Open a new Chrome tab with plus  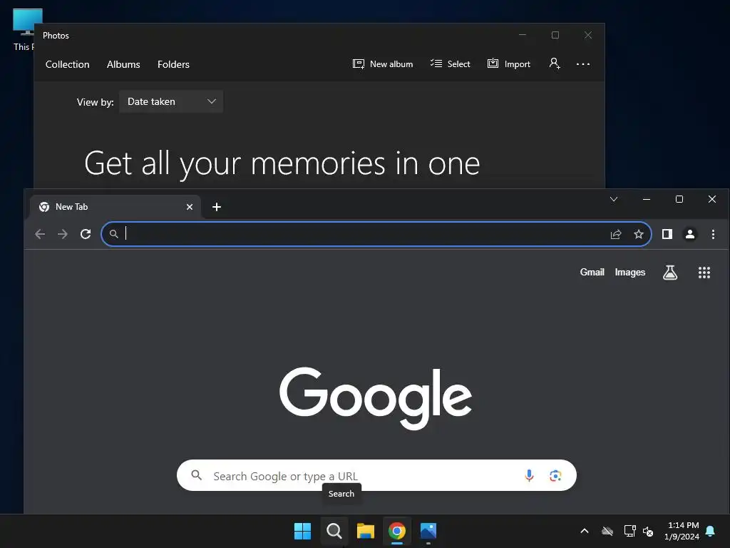click(x=217, y=207)
